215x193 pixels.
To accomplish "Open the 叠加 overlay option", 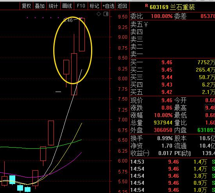I will tap(39, 6).
